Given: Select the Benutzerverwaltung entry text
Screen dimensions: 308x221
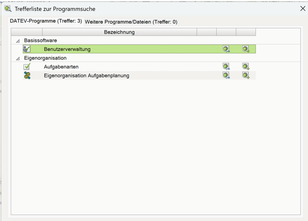Looking at the screenshot, I should (67, 49).
